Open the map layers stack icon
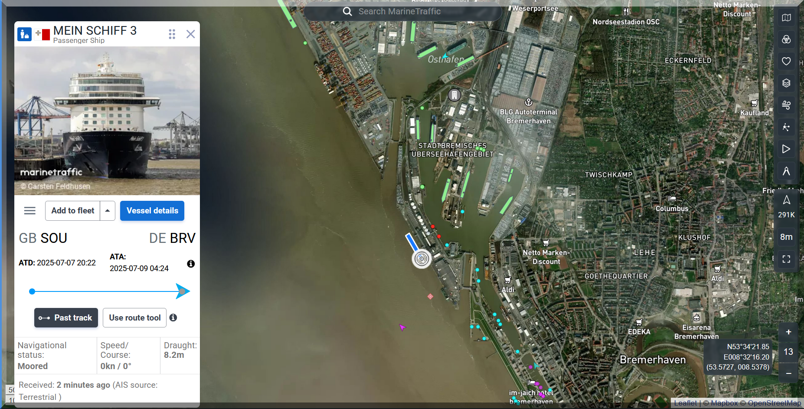804x409 pixels. pos(786,83)
